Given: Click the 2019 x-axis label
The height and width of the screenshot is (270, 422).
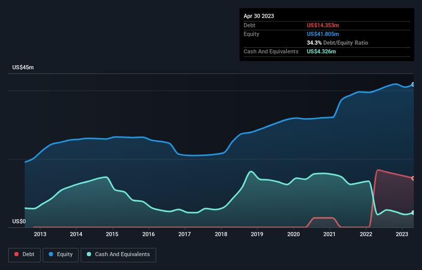Looking at the screenshot, I should pyautogui.click(x=257, y=234).
